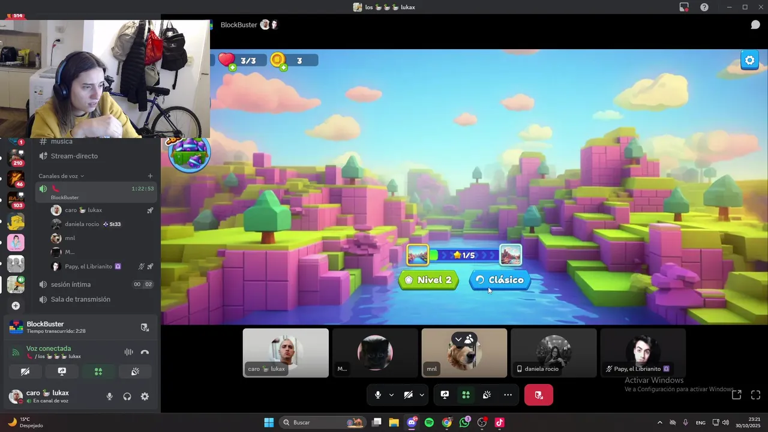The height and width of the screenshot is (432, 768).
Task: Open microphone device dropdown arrow
Action: pyautogui.click(x=392, y=395)
